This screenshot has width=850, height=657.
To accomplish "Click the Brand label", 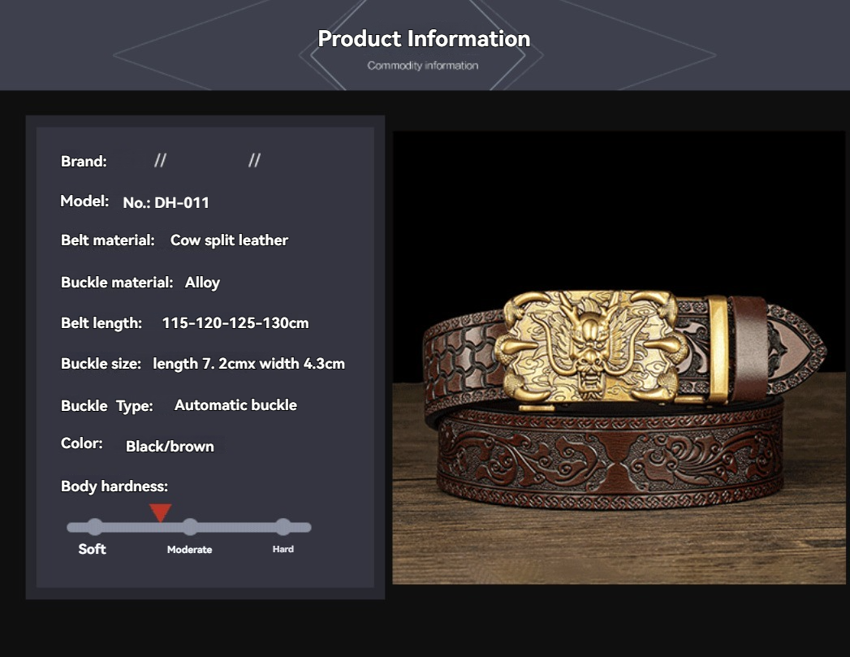I will 84,162.
